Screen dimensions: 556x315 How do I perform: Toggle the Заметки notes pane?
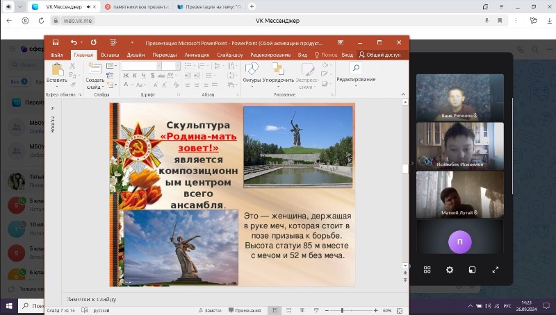pyautogui.click(x=210, y=310)
